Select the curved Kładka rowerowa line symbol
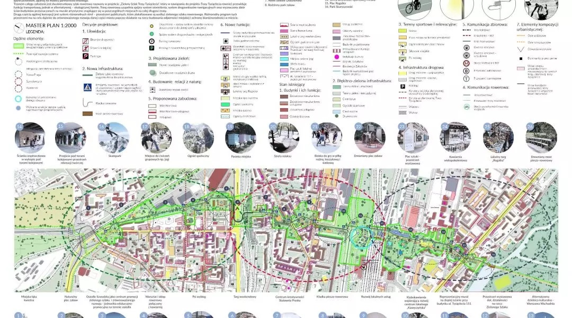Screen dimensions: 572x318 click(87, 103)
